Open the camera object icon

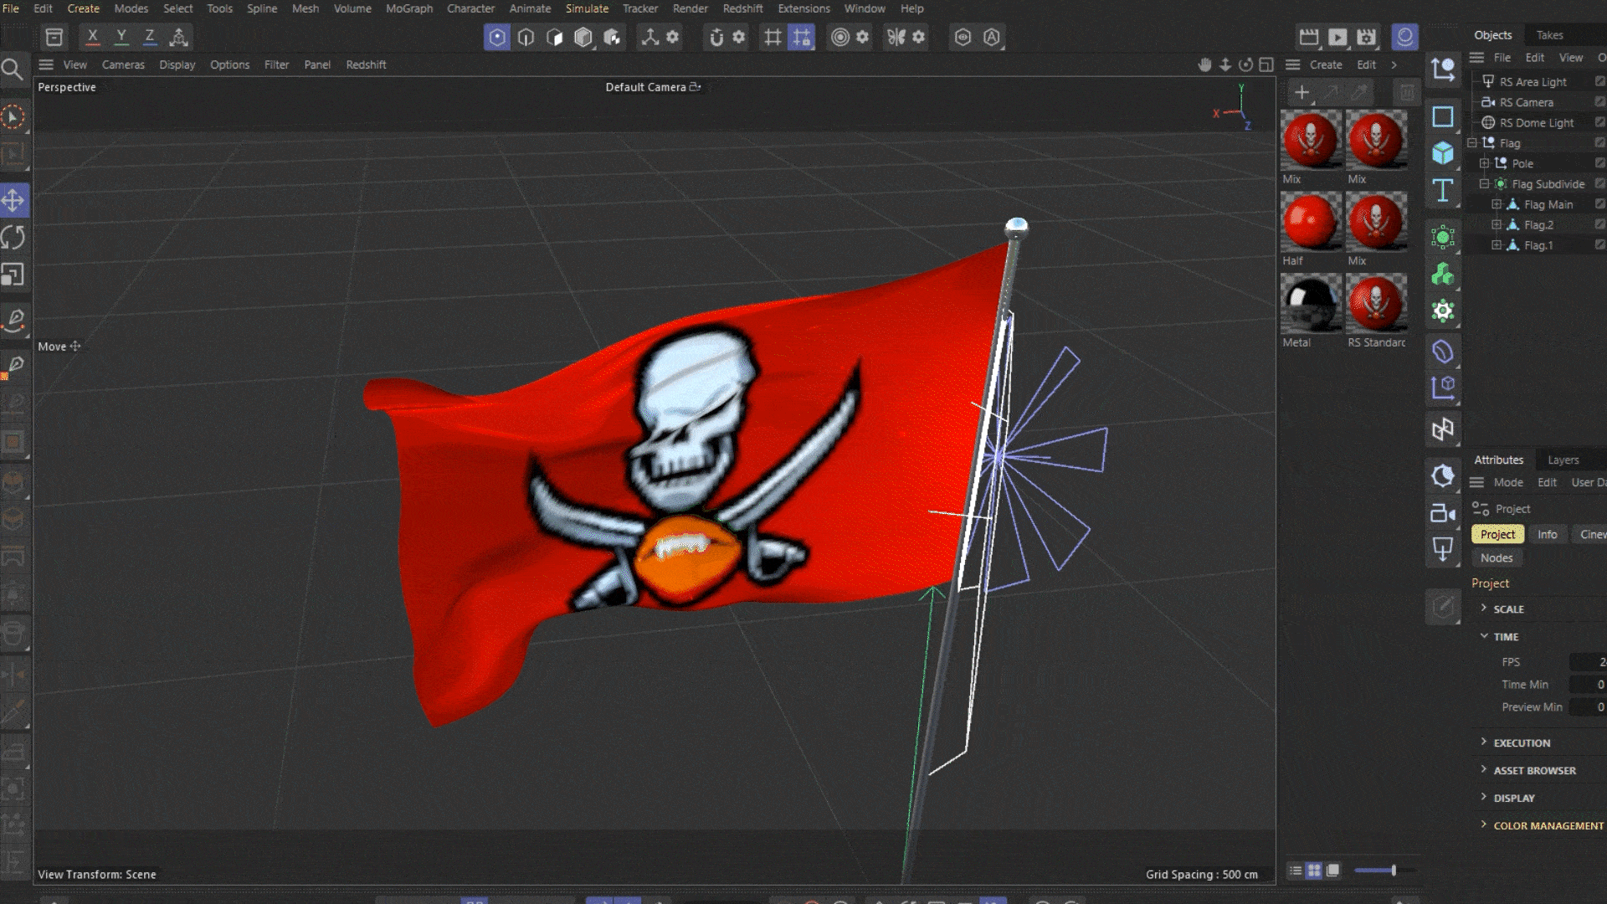tap(1443, 513)
